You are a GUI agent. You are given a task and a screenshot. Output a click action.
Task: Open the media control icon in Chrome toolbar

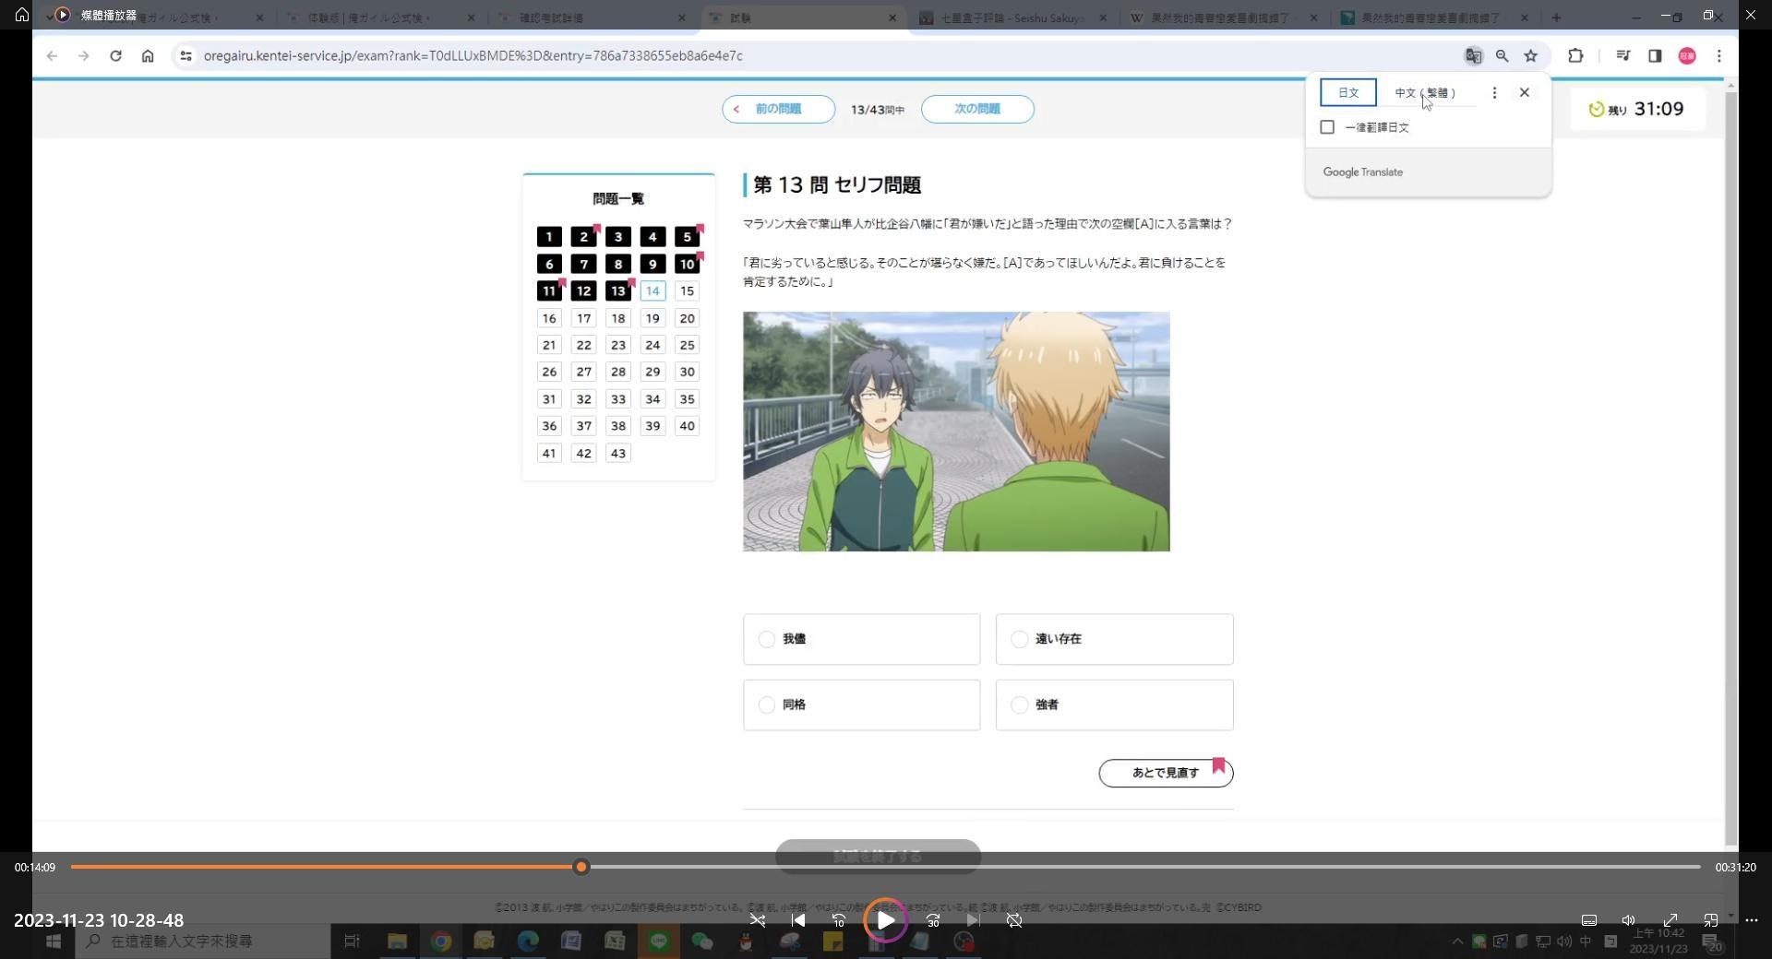point(1622,56)
